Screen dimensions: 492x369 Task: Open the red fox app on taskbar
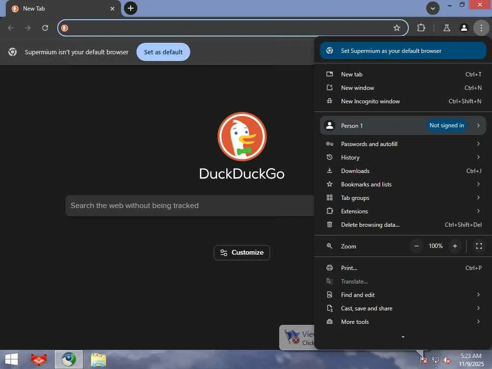[x=38, y=359]
